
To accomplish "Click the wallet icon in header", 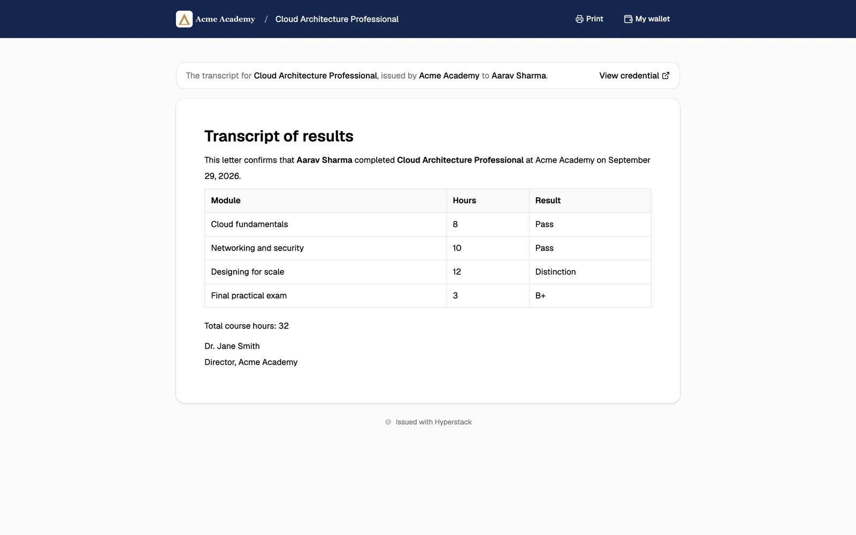I will click(629, 19).
